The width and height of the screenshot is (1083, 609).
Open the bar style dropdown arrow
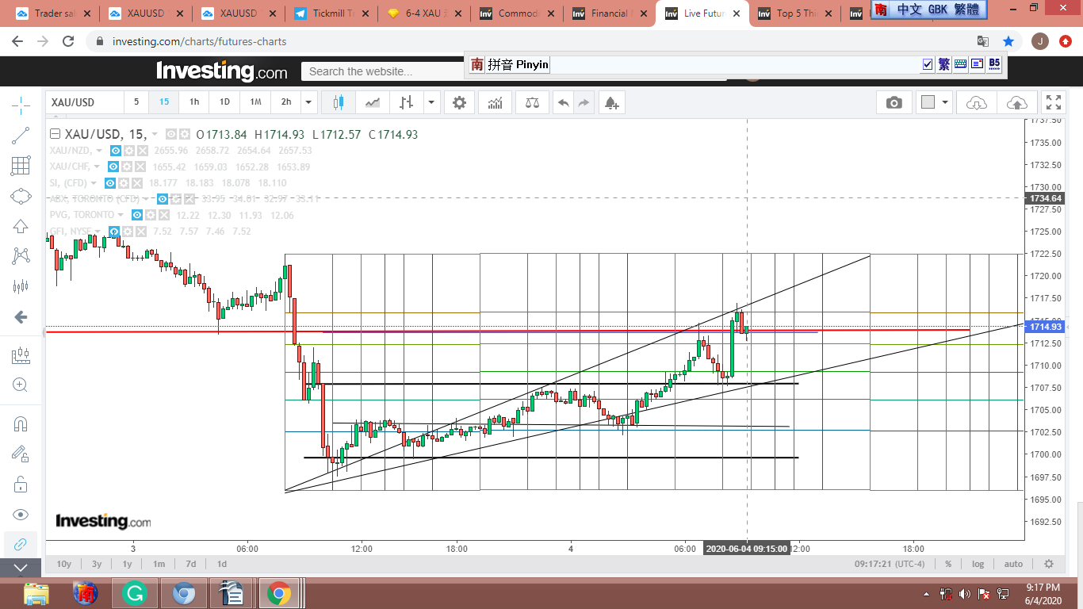(431, 102)
